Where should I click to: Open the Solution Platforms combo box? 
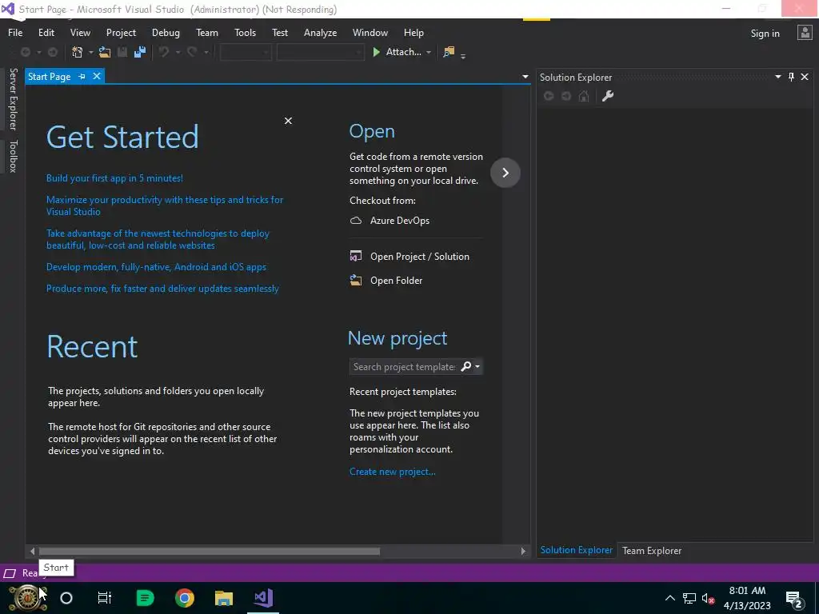(x=320, y=52)
